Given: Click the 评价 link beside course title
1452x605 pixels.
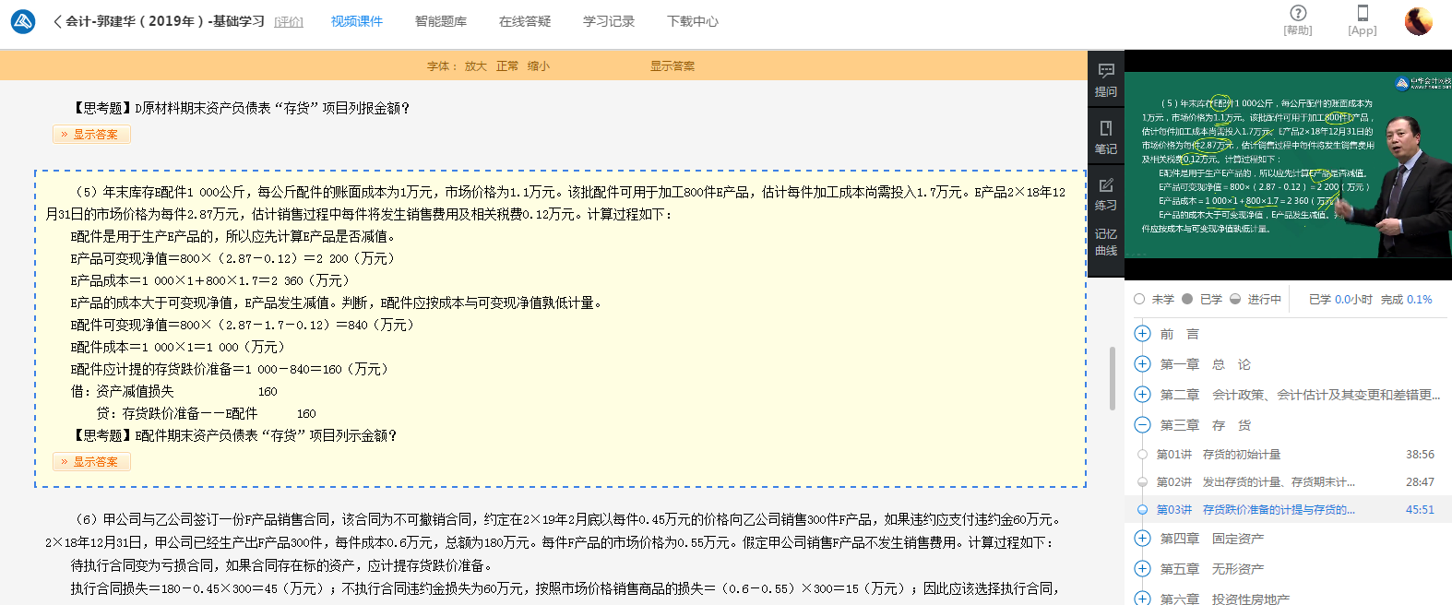Looking at the screenshot, I should (289, 22).
